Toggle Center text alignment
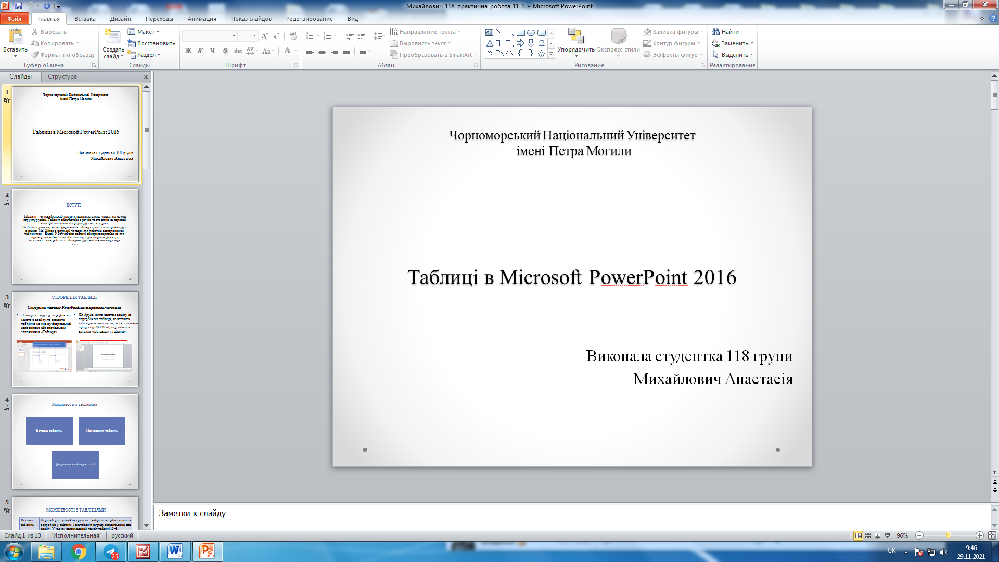Screen dimensions: 999x562 [322, 50]
